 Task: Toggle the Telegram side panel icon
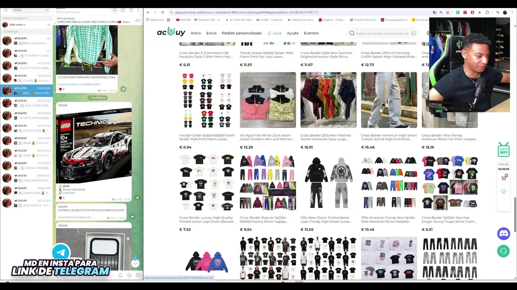(x=130, y=10)
